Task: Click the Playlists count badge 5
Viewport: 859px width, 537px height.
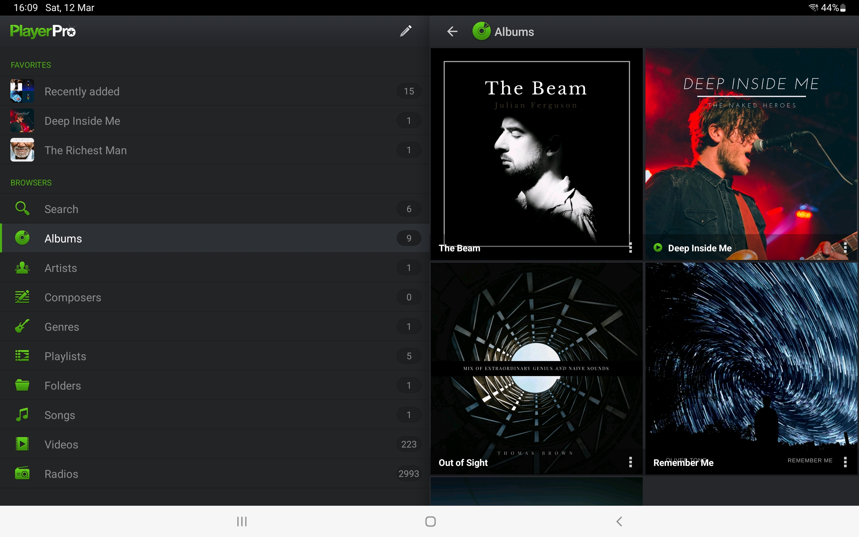Action: tap(409, 356)
